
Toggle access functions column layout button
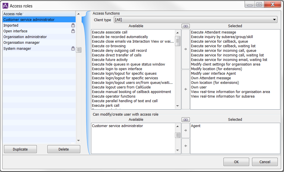coord(186,26)
